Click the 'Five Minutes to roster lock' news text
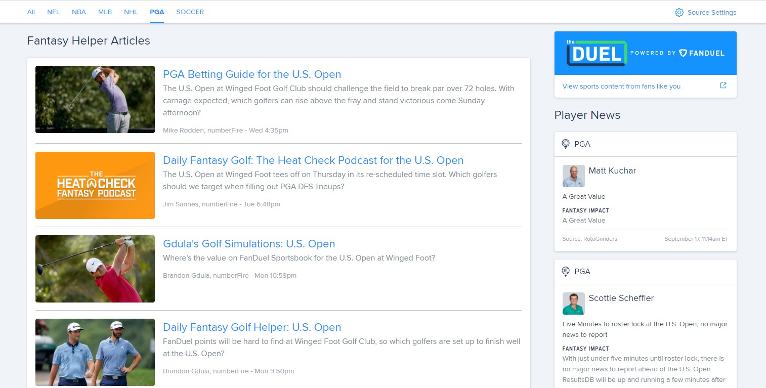 click(645, 329)
